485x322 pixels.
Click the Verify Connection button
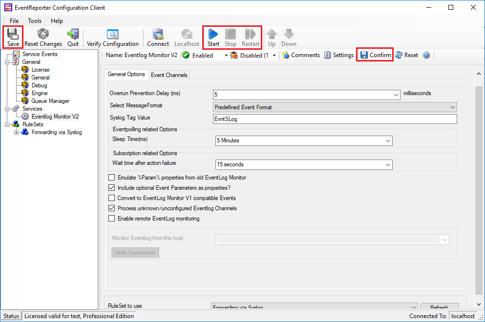135,252
